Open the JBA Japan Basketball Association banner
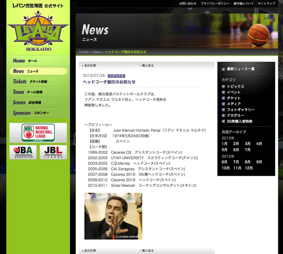The image size is (283, 254). pos(23,152)
